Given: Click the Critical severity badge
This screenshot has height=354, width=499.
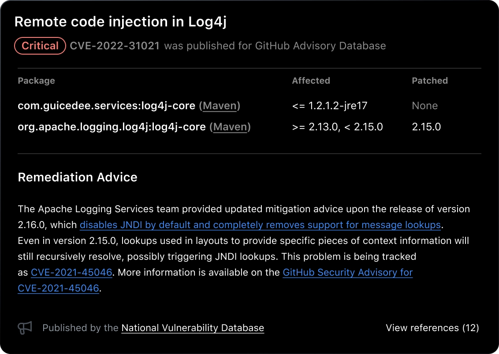Looking at the screenshot, I should [40, 46].
